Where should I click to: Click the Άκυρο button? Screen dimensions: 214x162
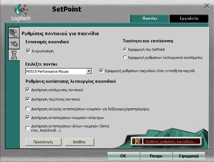tap(156, 156)
